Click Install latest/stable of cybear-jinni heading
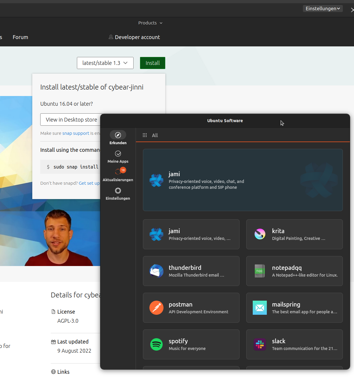 click(92, 87)
